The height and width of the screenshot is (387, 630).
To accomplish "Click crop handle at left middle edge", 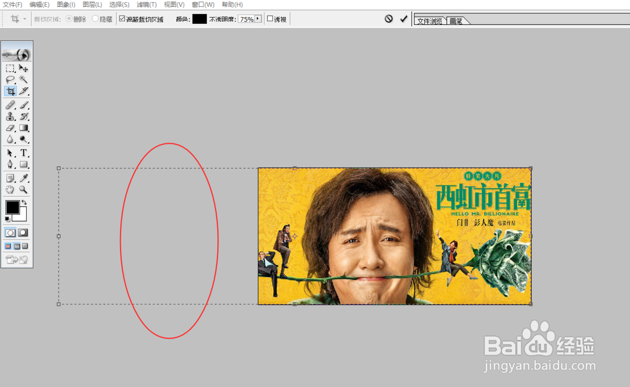I will [59, 236].
